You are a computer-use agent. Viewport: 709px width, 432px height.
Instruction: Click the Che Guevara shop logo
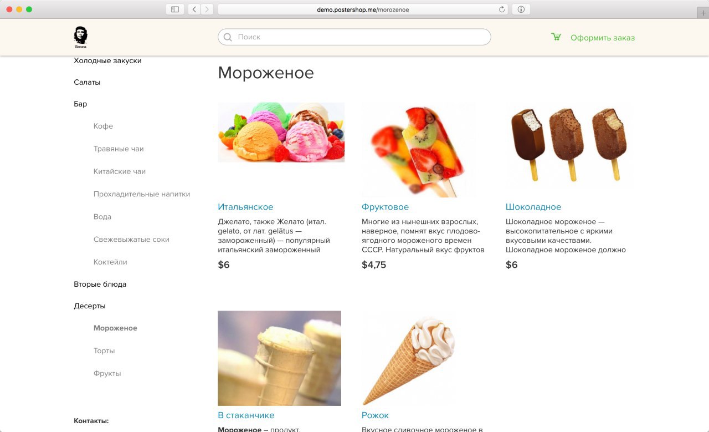(x=80, y=37)
